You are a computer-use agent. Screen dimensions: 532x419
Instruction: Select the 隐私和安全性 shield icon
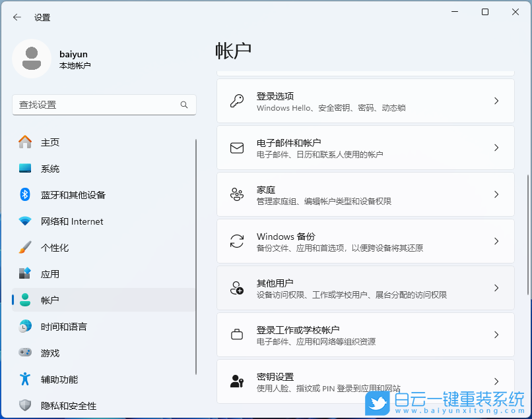[22, 406]
